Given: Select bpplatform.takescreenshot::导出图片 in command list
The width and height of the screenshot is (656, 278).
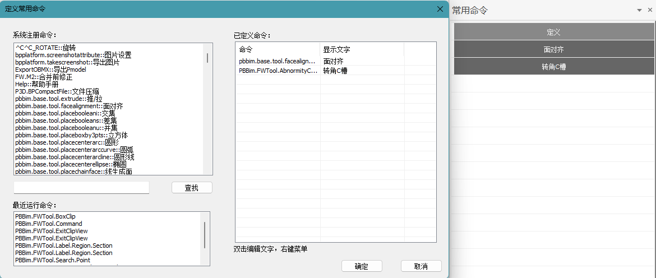Looking at the screenshot, I should pyautogui.click(x=67, y=62).
